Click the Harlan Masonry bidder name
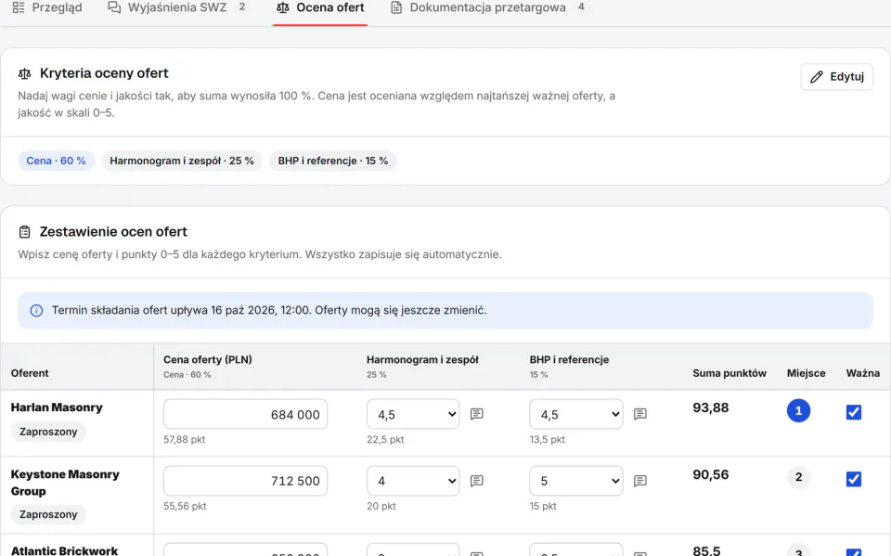Viewport: 891px width, 556px height. tap(57, 407)
